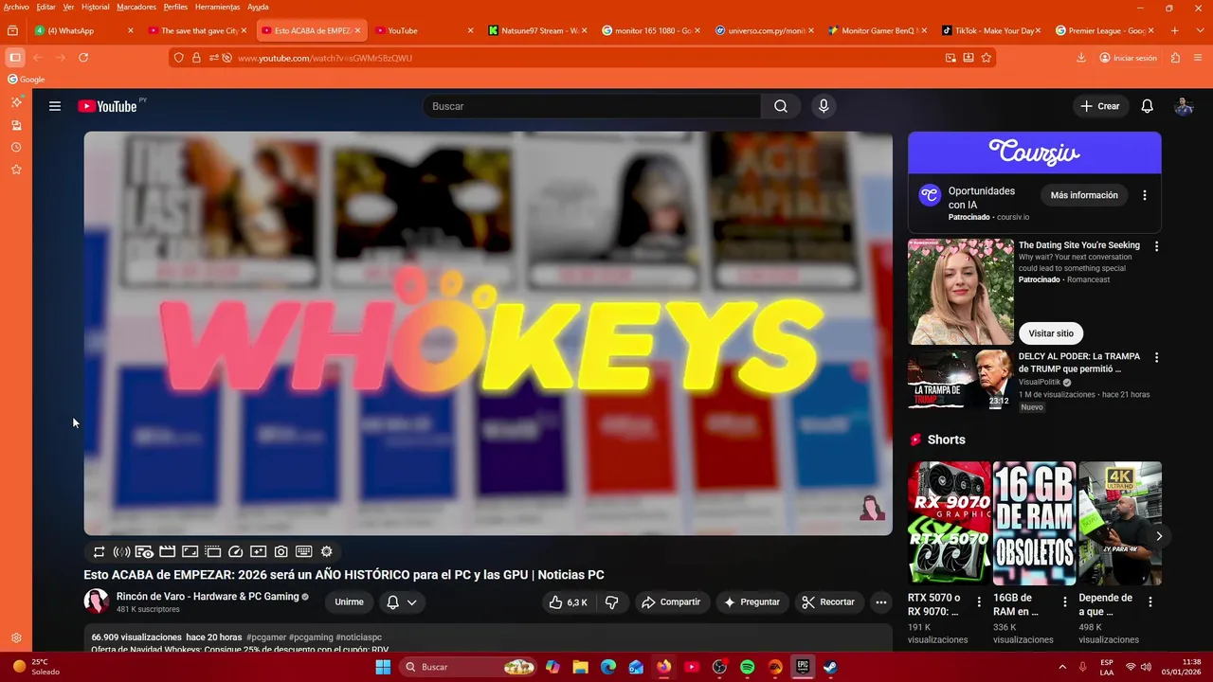Click the search magnifier button
Viewport: 1213px width, 682px height.
[780, 106]
